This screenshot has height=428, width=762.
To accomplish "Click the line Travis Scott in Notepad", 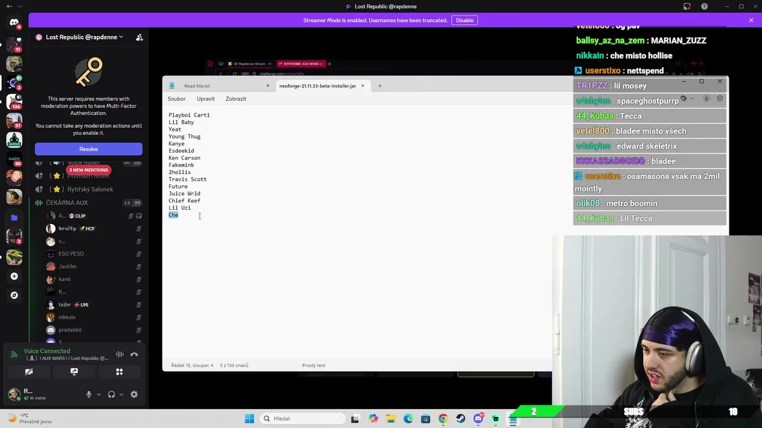I will (188, 180).
